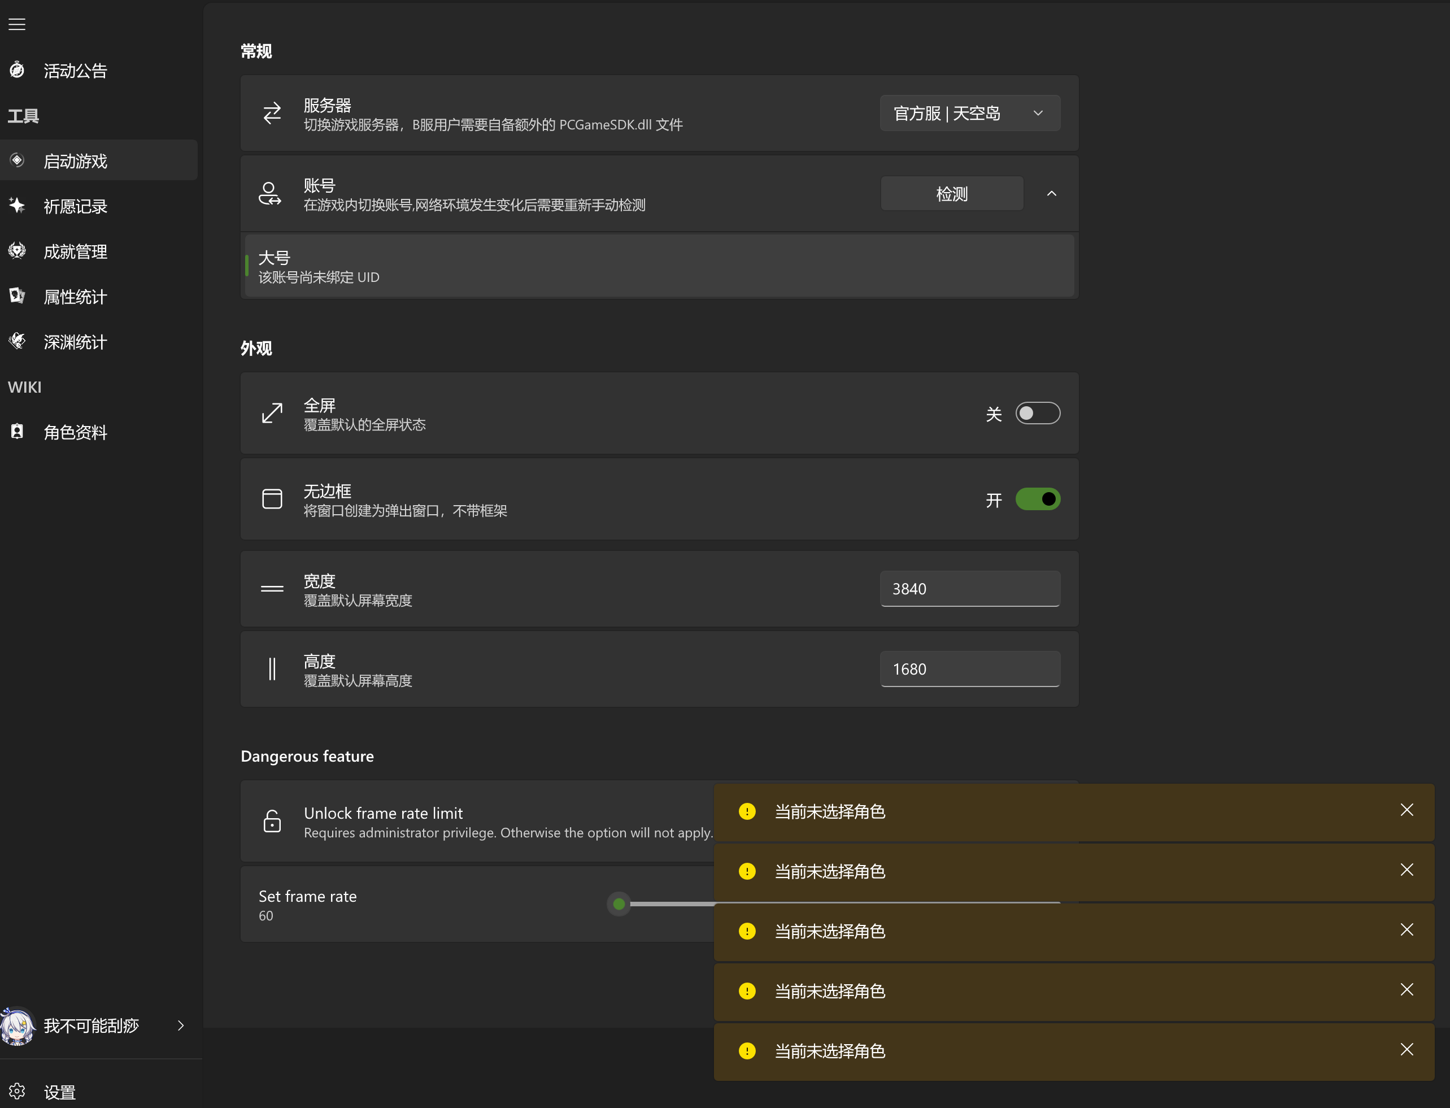Click the 成就管理 trophy icon
Screen dimensions: 1450x1108
coord(17,251)
